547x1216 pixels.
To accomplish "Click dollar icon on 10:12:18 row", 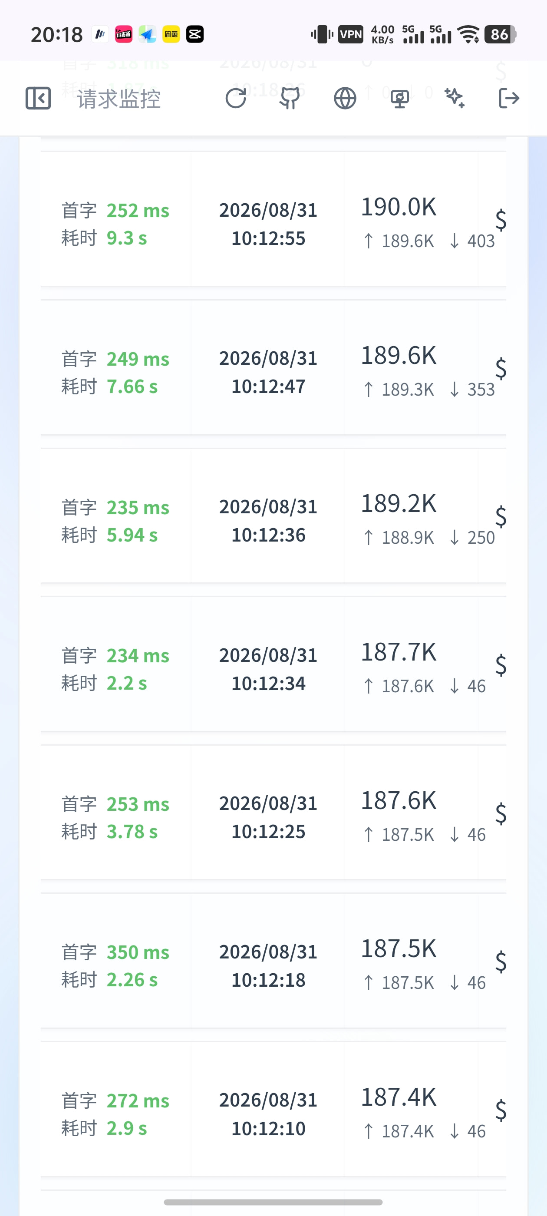I will coord(501,962).
